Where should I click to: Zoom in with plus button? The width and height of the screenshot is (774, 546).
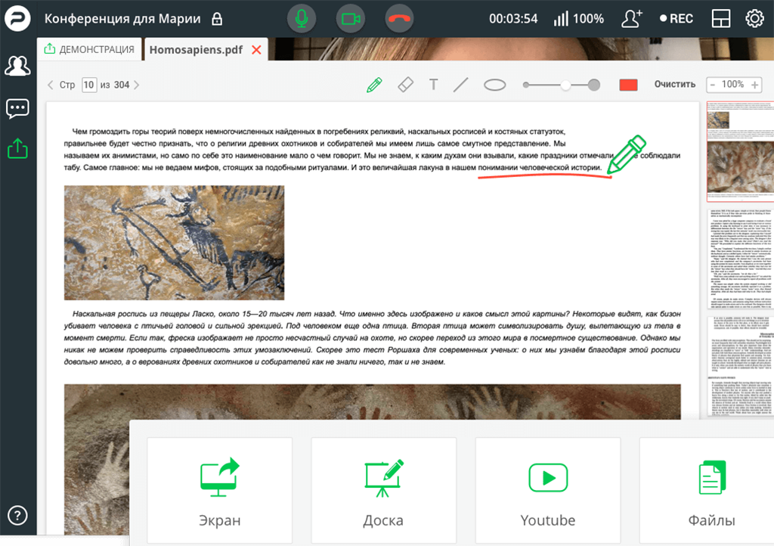tap(754, 85)
